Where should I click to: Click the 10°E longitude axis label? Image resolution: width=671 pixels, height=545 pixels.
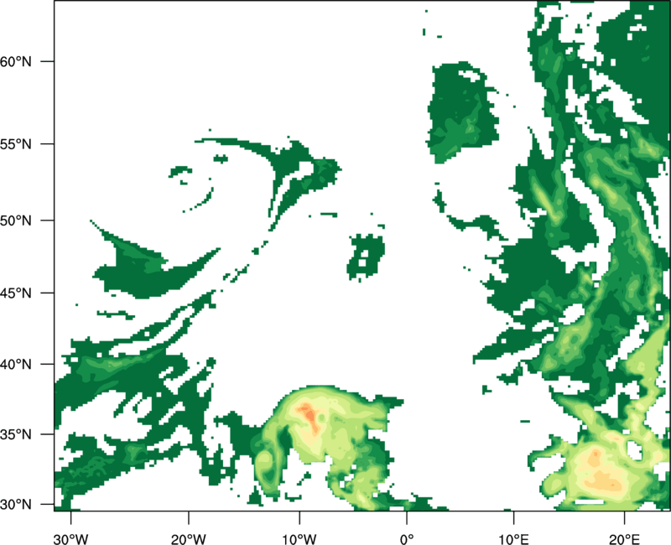(x=513, y=539)
